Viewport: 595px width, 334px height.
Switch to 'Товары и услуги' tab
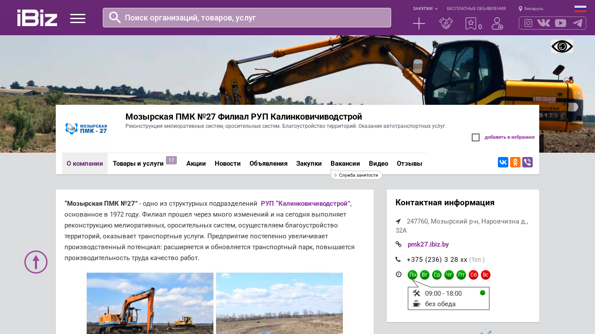(x=138, y=164)
